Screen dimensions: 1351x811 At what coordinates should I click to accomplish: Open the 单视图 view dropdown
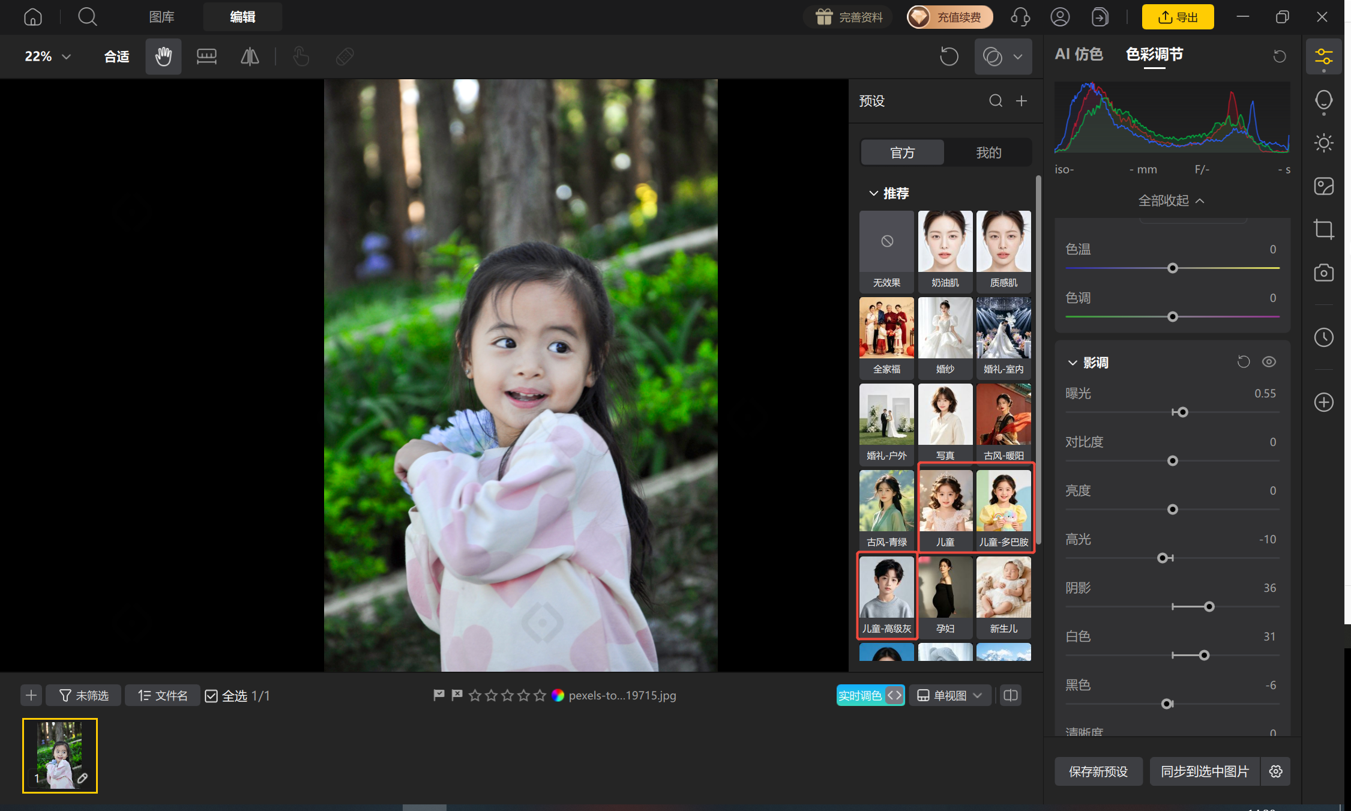tap(950, 695)
